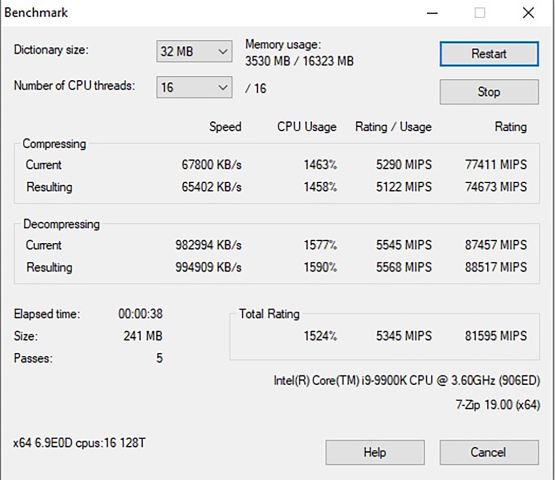Open Help for the benchmark
The height and width of the screenshot is (480, 555).
374,452
